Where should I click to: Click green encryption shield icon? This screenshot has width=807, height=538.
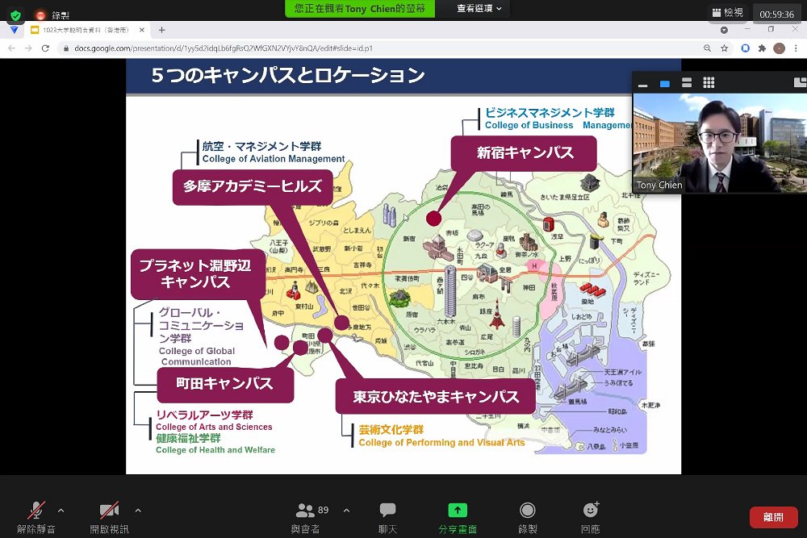pyautogui.click(x=15, y=15)
